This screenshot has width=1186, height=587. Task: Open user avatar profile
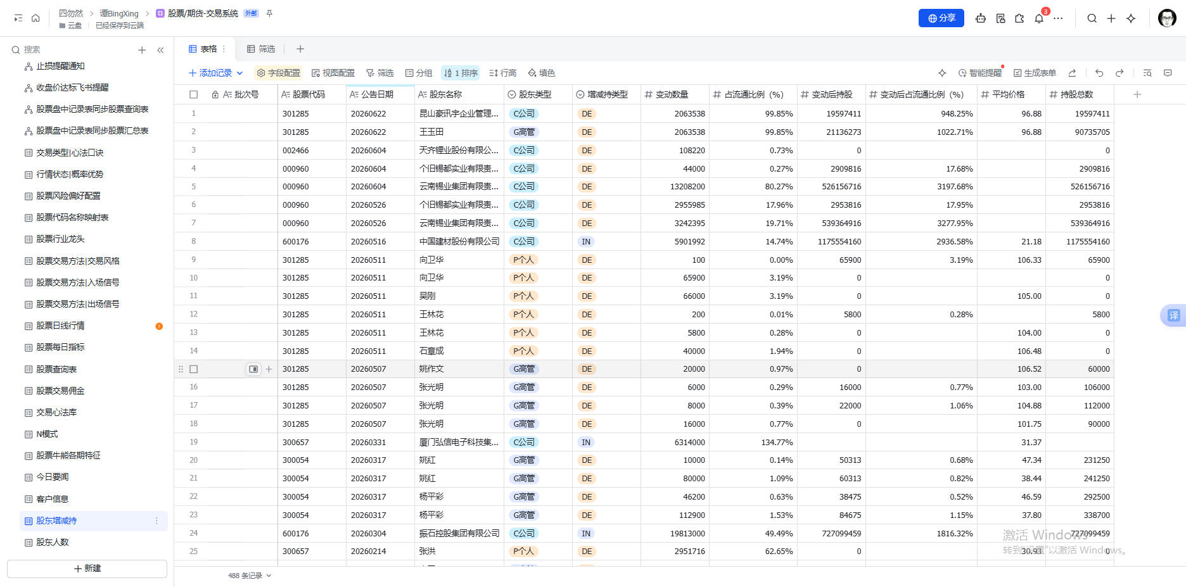point(1167,18)
